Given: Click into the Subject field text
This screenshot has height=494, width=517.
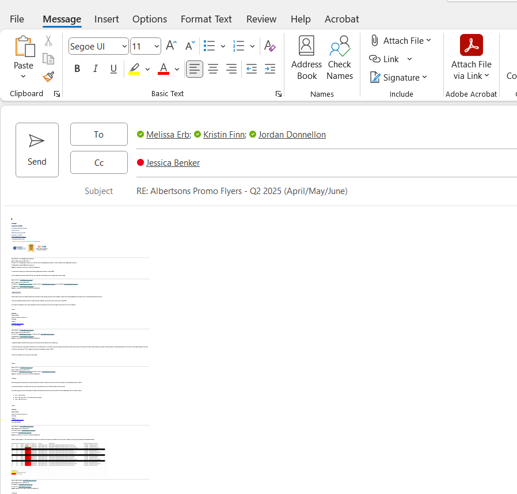Looking at the screenshot, I should coord(242,191).
